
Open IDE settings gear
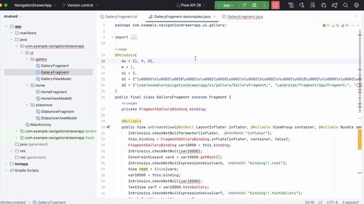[357, 5]
